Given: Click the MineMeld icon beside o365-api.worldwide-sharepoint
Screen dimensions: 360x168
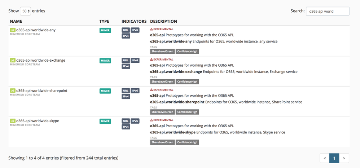Looking at the screenshot, I should (12, 91).
